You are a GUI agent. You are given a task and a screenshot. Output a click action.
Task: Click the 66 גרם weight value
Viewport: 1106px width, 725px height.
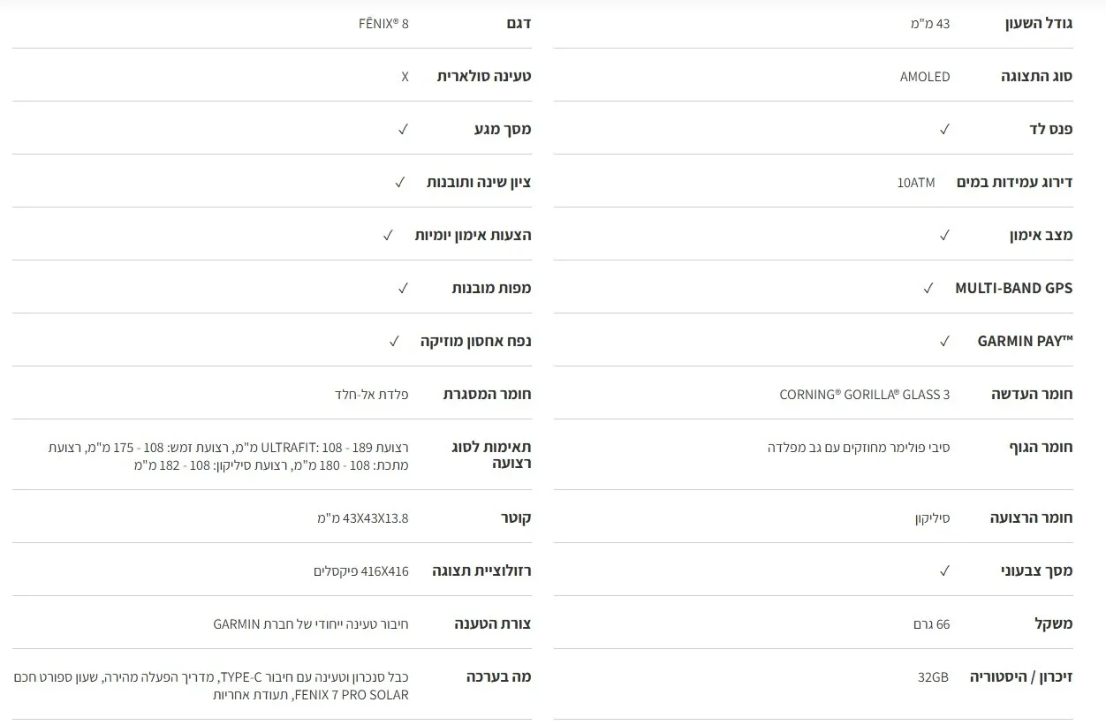(x=931, y=623)
